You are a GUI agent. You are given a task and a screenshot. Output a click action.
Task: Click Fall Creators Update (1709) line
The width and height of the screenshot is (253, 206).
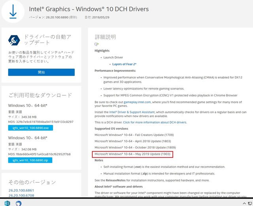click(x=134, y=135)
